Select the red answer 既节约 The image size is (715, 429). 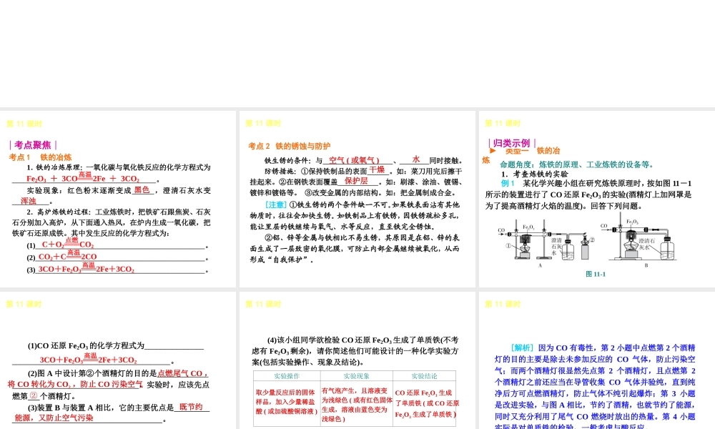click(191, 407)
